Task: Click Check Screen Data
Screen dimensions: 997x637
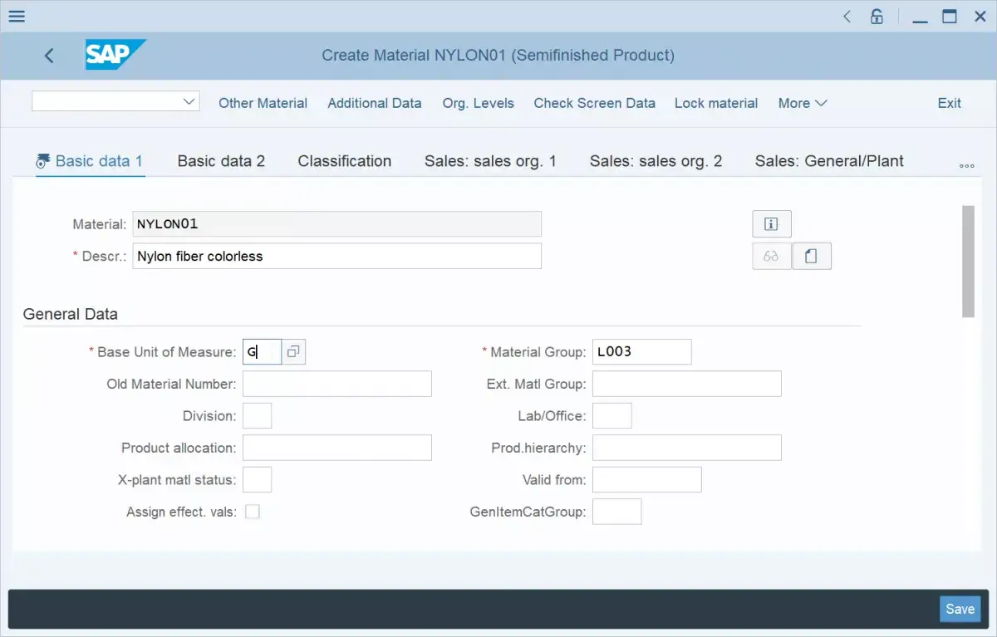Action: [595, 103]
